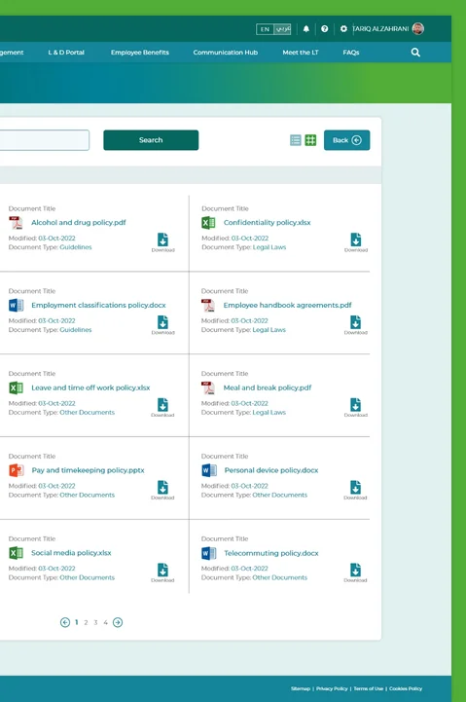Download Telecommuting policy.docx file
Viewport: 466px width, 702px height.
click(355, 573)
